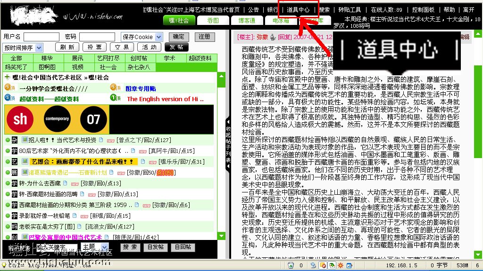Open The English version of Hi post

click(166, 99)
